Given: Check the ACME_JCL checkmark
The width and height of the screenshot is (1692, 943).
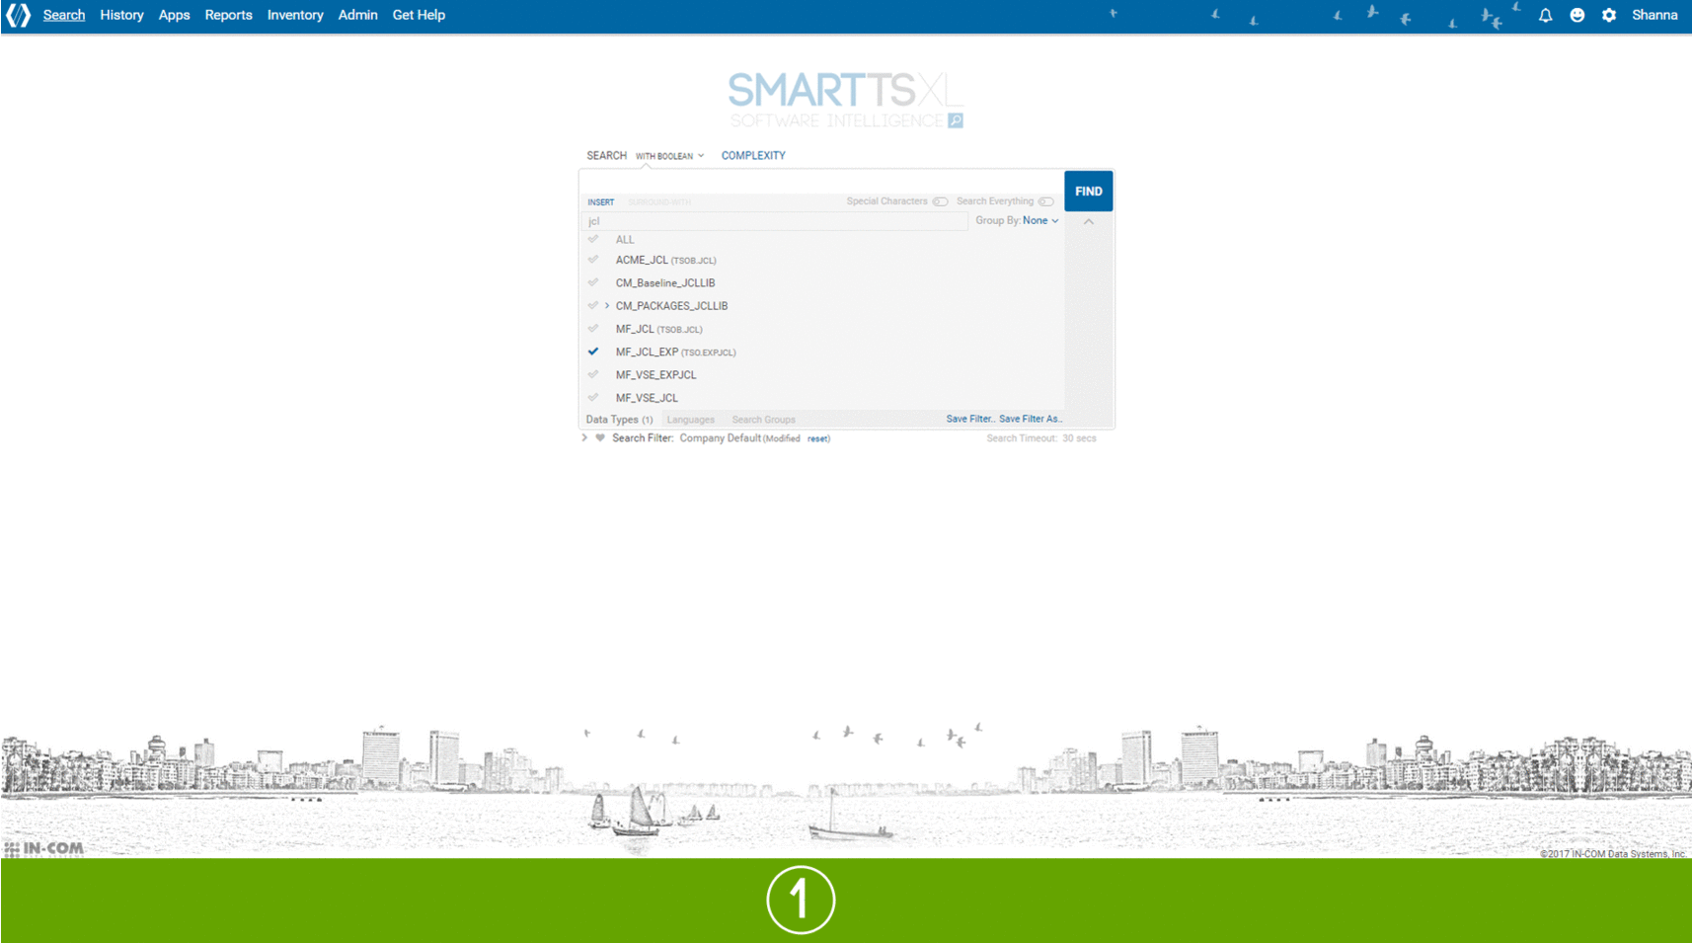Looking at the screenshot, I should click(593, 260).
